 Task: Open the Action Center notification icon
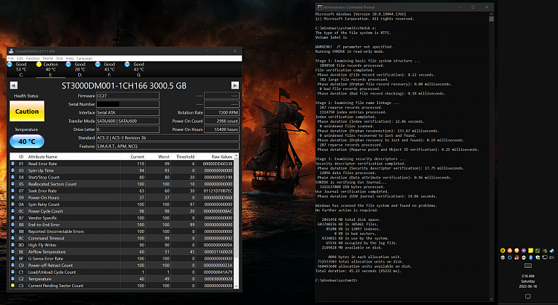(x=527, y=296)
